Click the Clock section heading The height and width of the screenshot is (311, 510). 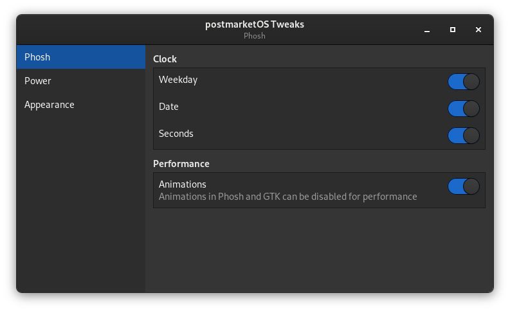tap(165, 59)
